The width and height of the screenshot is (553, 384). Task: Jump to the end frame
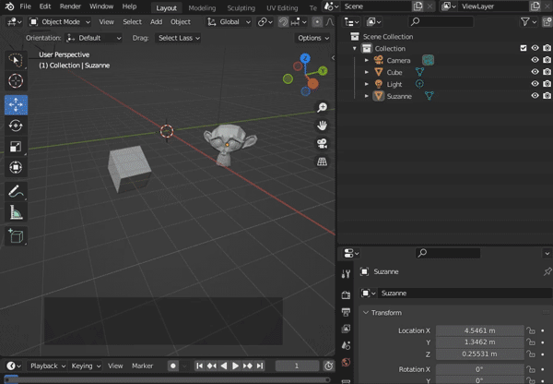click(260, 366)
